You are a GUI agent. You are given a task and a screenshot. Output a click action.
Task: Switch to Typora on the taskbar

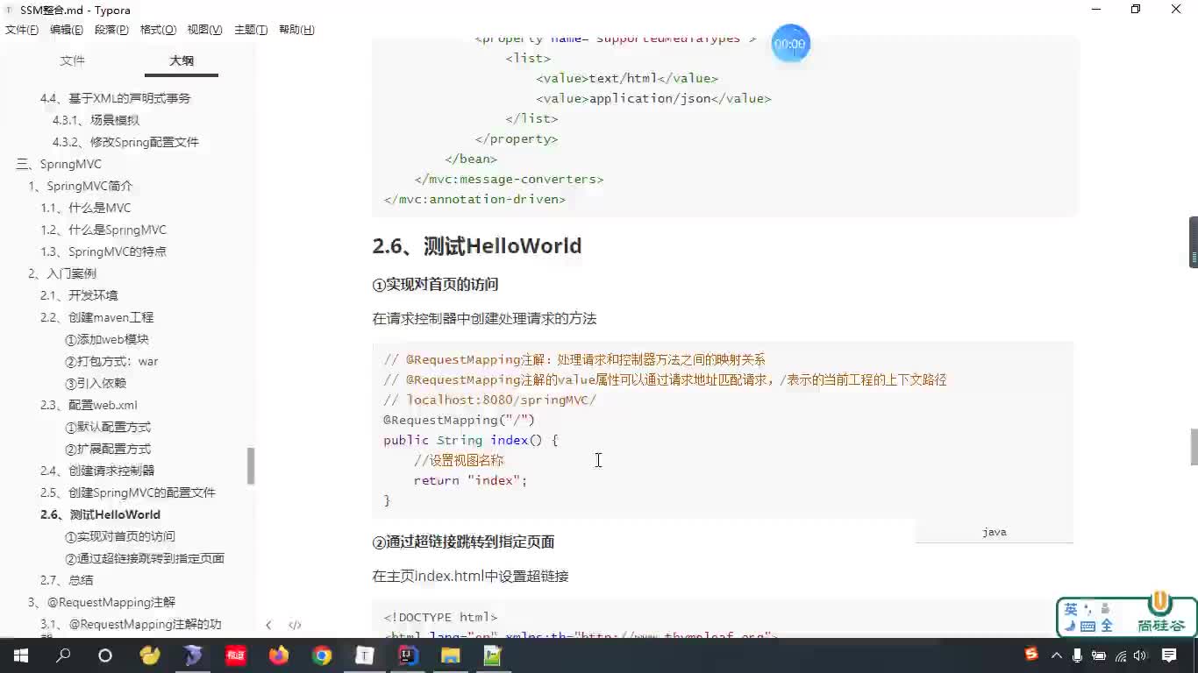[x=364, y=655]
